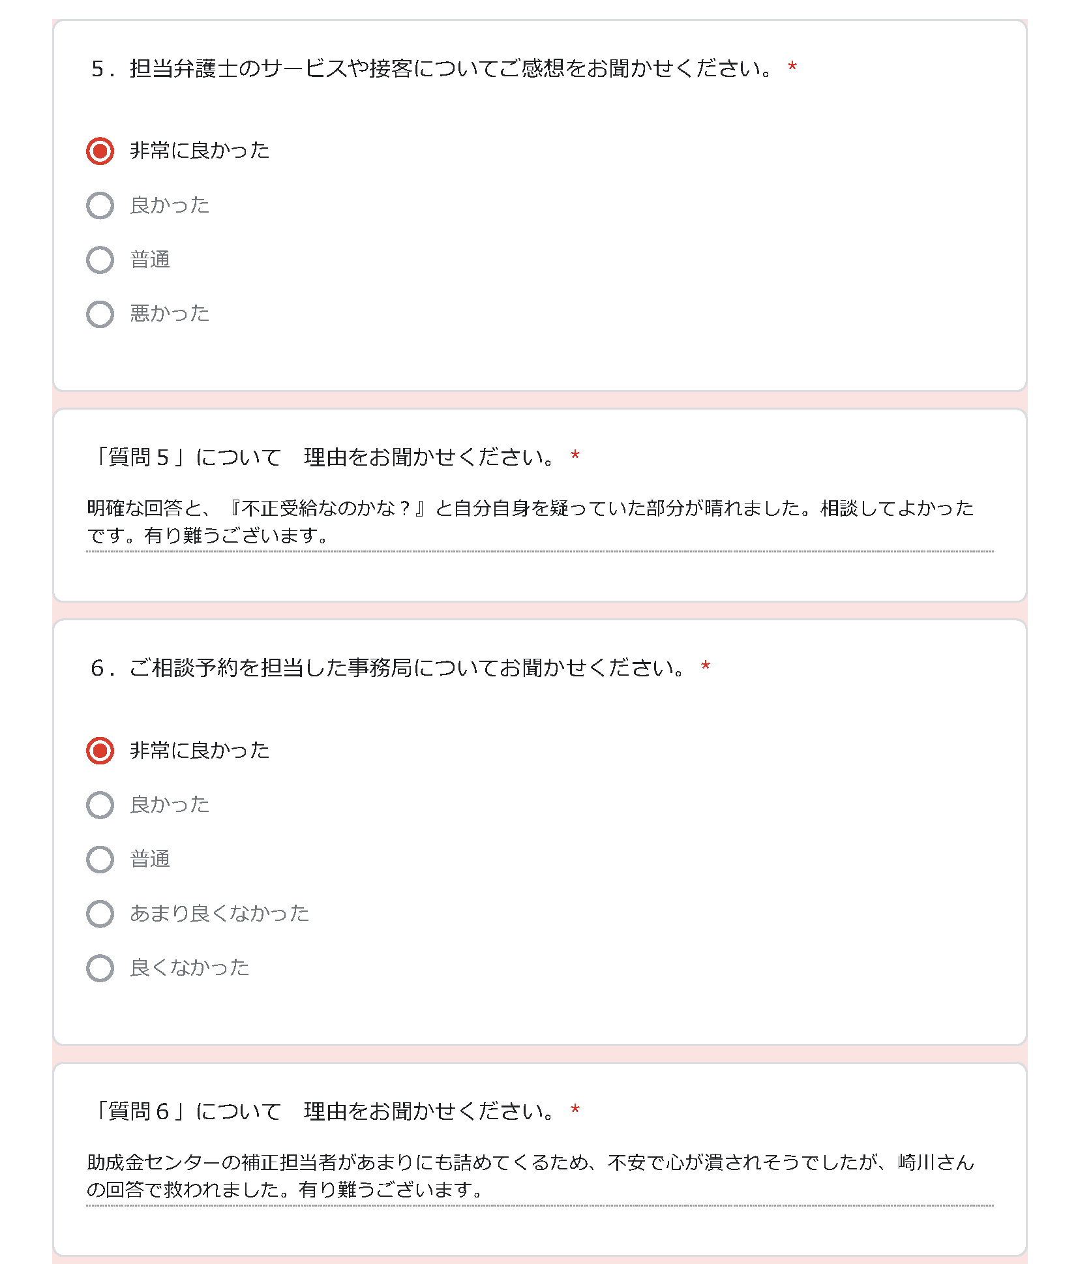Click the 良くなかった label text

point(190,968)
